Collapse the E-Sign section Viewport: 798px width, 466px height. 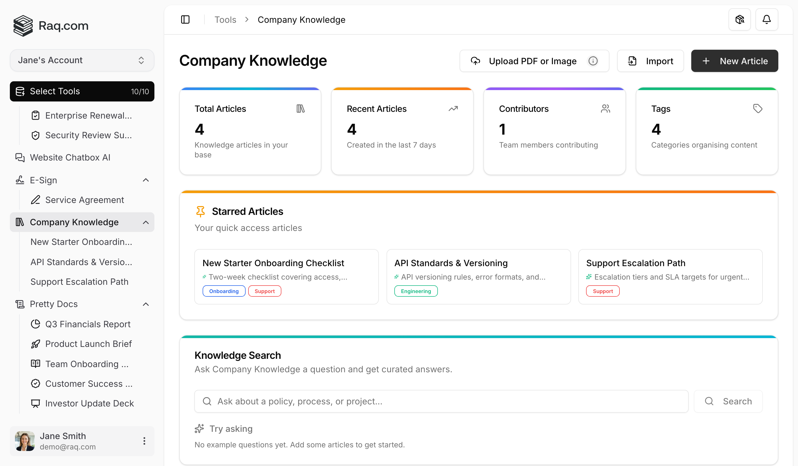[146, 180]
